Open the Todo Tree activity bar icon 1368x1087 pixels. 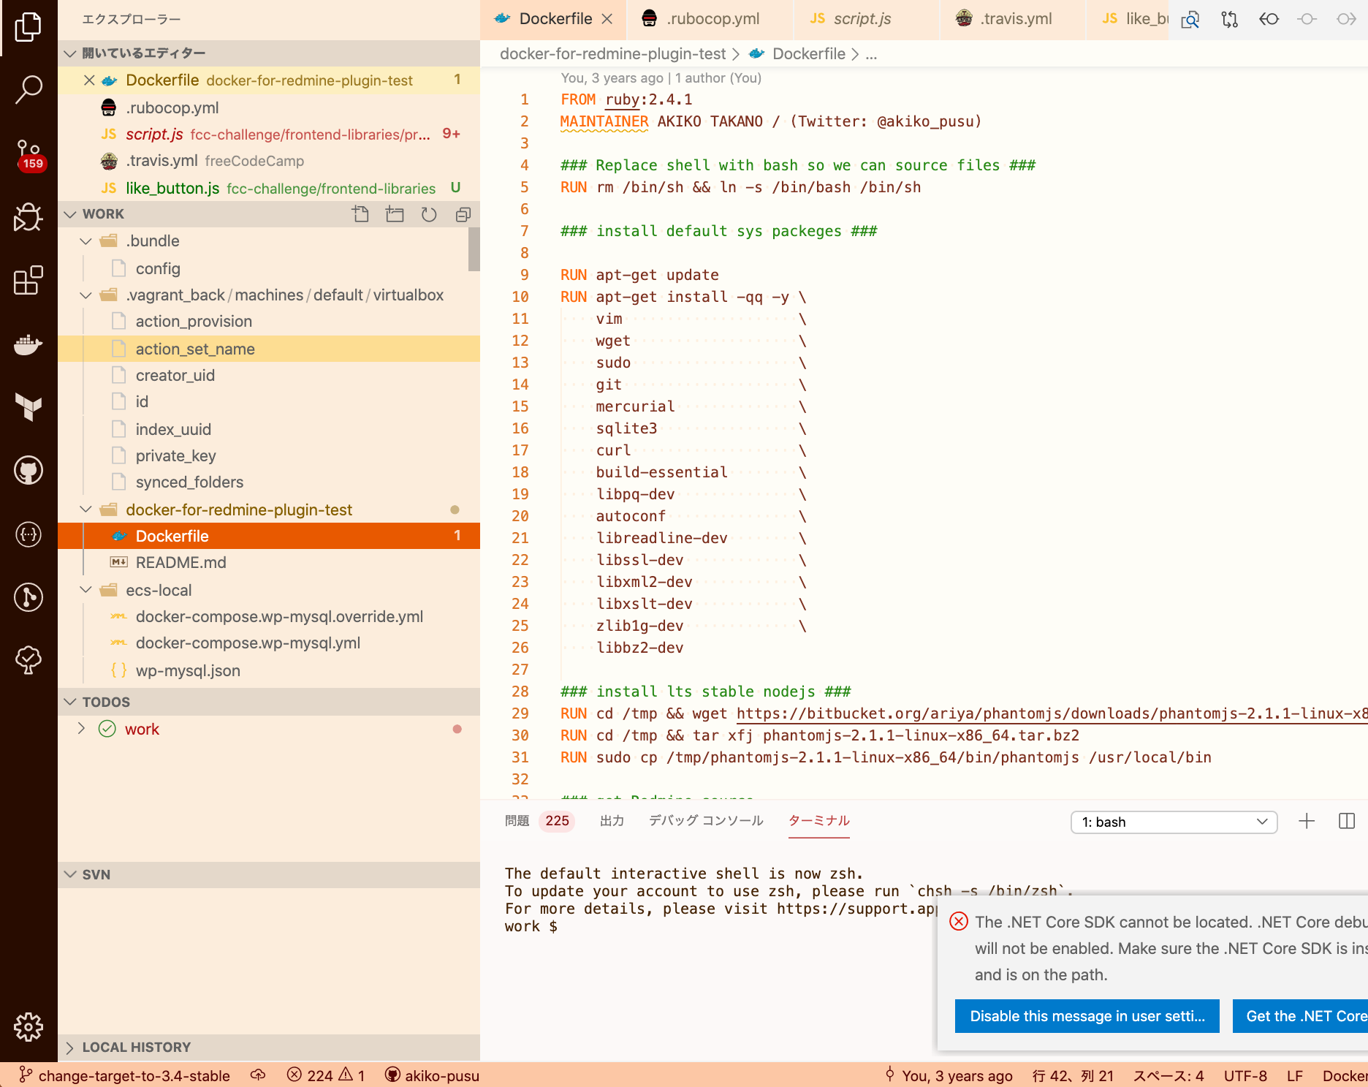click(28, 660)
